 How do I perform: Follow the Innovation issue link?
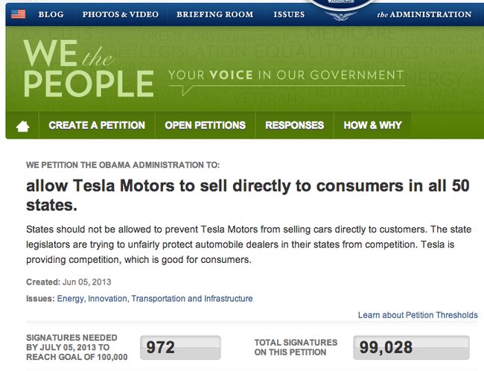107,299
